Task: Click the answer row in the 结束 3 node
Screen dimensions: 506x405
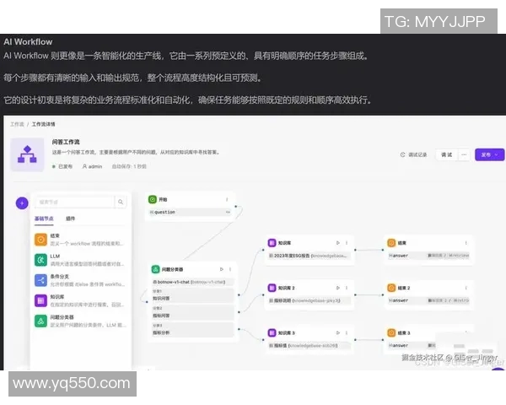Action: click(412, 345)
